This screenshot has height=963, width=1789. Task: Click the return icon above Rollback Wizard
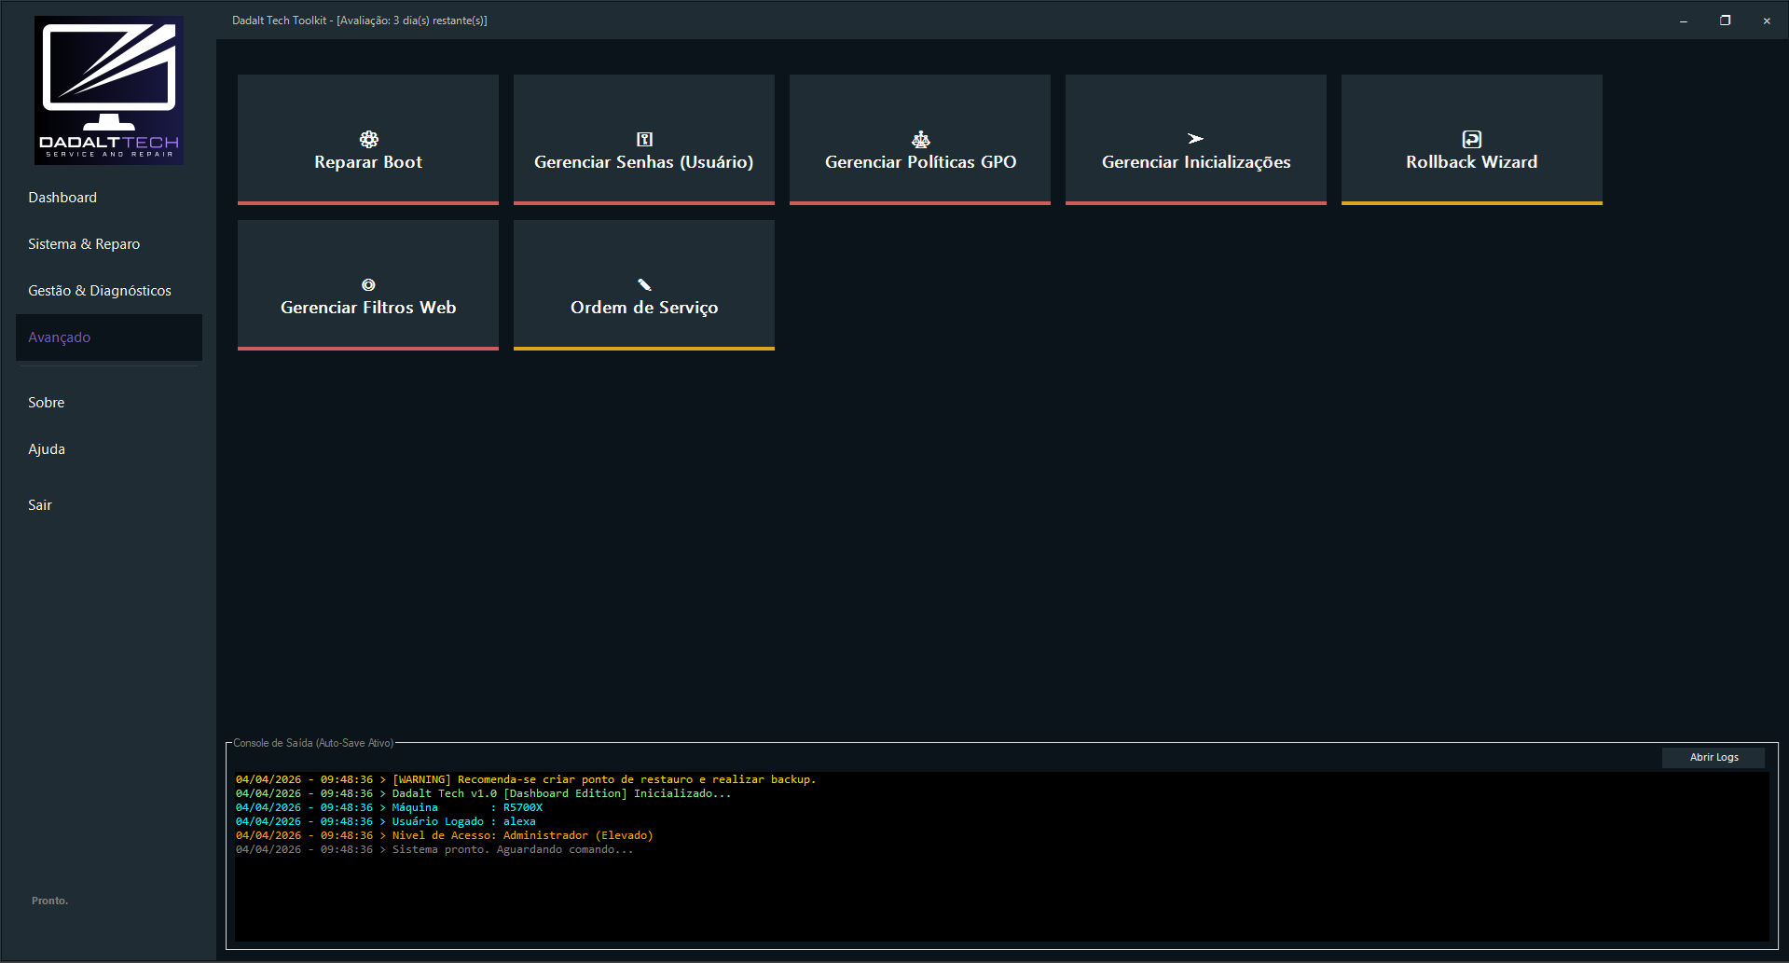[1471, 140]
